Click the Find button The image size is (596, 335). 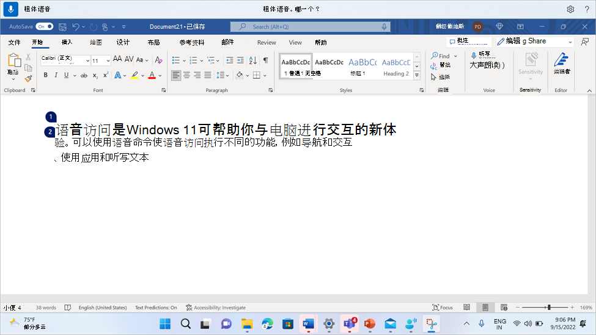coord(440,56)
